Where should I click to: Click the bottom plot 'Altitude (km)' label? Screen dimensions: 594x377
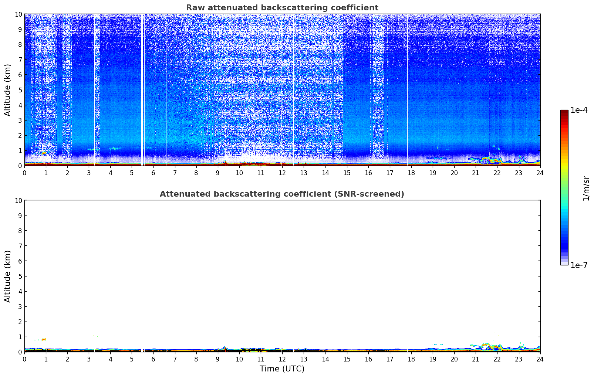click(x=8, y=276)
